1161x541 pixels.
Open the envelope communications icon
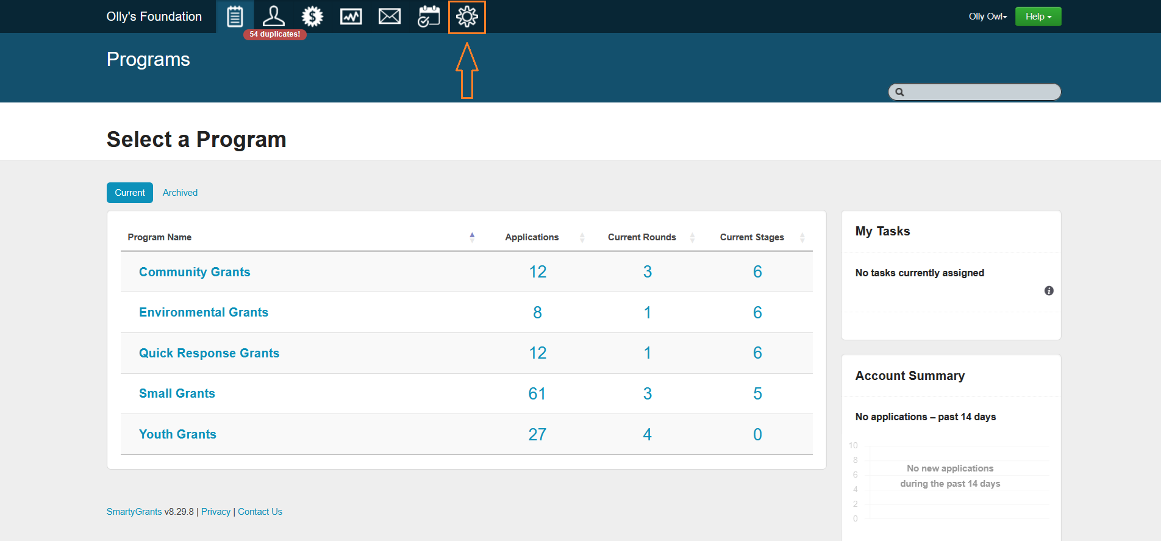click(390, 16)
